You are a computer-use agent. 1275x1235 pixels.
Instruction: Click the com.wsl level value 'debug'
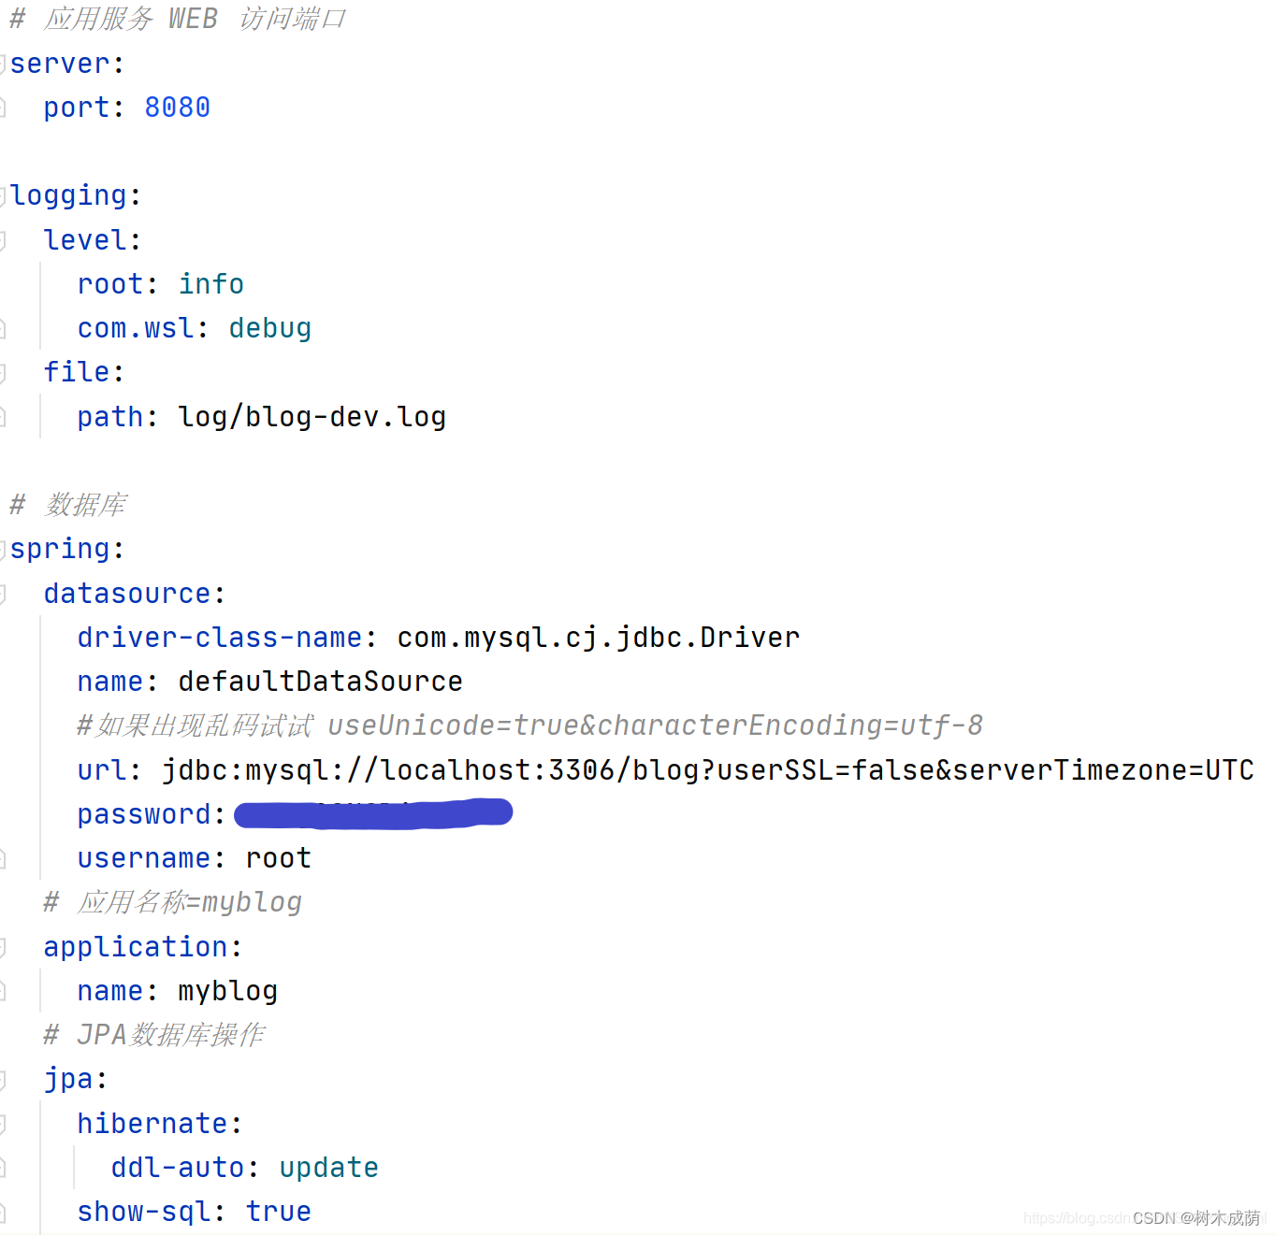[x=269, y=328]
